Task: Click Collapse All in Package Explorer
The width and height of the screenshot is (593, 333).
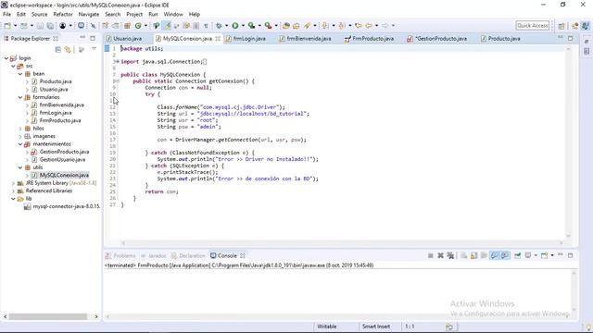Action: click(x=57, y=49)
